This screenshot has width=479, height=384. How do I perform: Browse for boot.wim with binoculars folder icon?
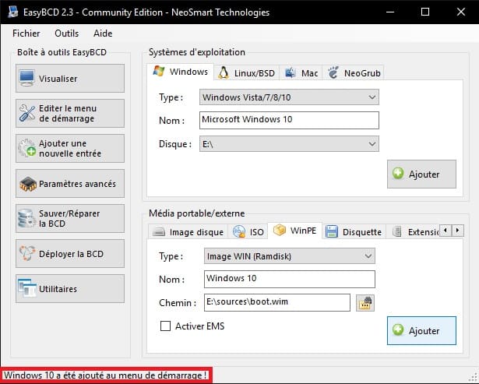pos(365,303)
